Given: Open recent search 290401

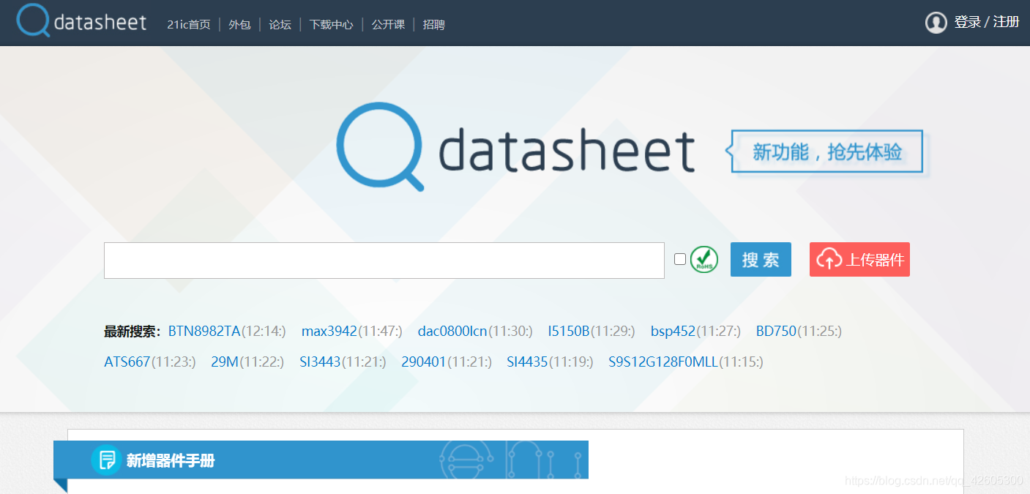Looking at the screenshot, I should (x=424, y=362).
